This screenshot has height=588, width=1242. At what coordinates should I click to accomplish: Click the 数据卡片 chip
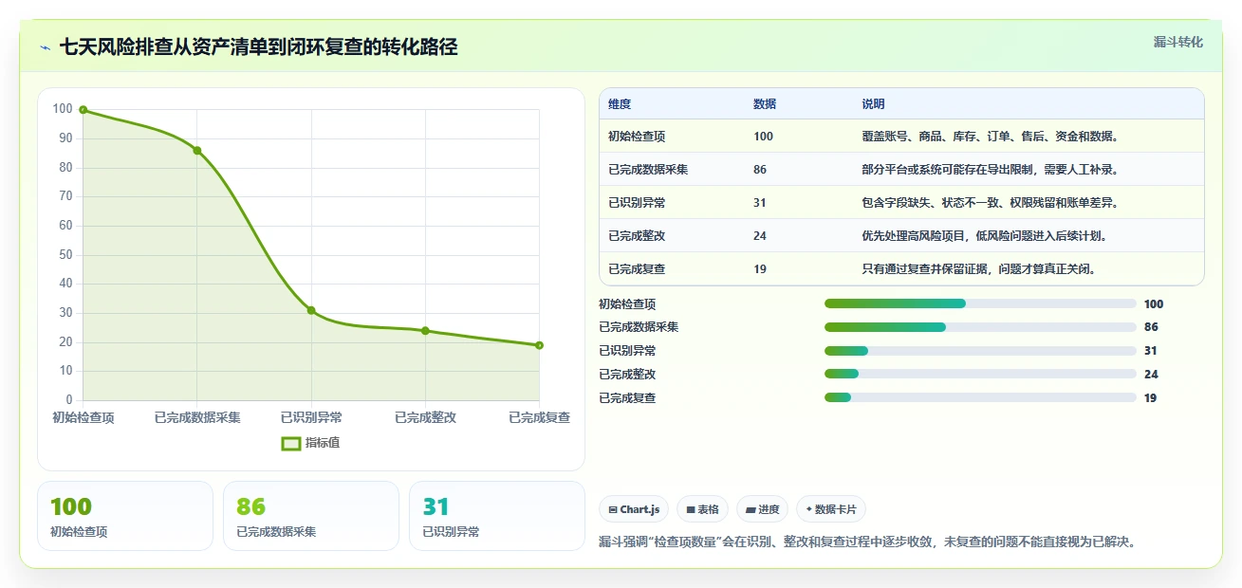(x=831, y=509)
